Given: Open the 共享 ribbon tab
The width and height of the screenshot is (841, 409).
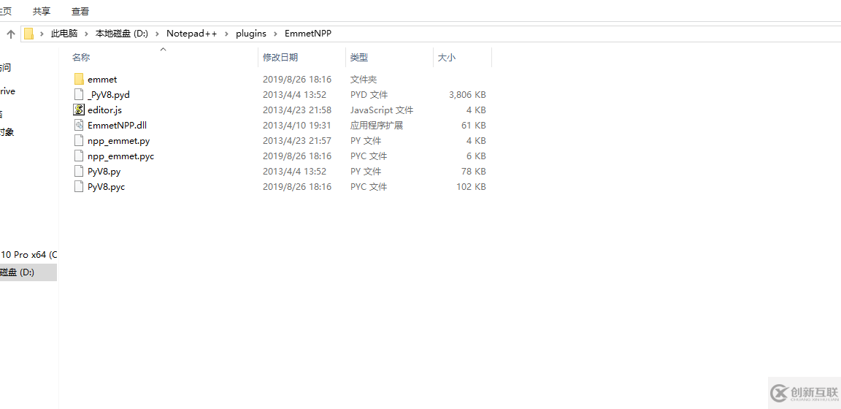Looking at the screenshot, I should click(42, 11).
